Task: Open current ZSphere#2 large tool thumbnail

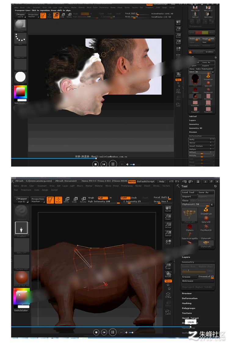Action: (190, 215)
